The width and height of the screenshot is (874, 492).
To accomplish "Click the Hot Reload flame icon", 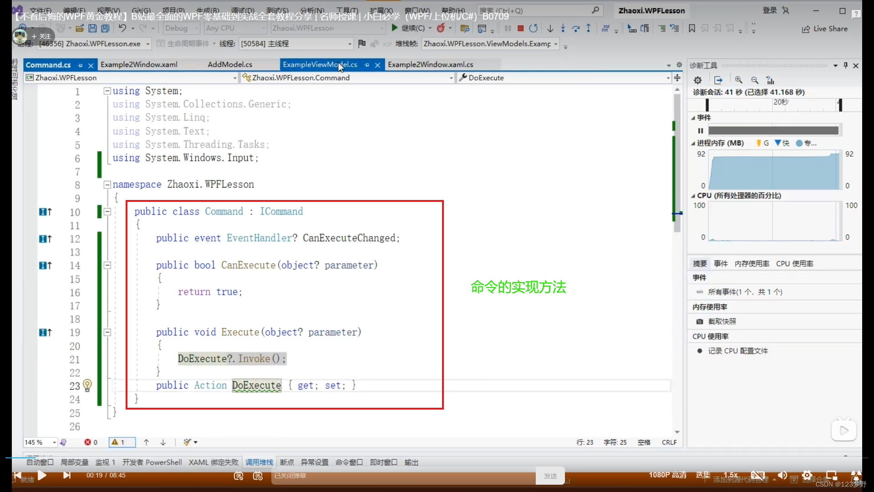I will (x=441, y=28).
